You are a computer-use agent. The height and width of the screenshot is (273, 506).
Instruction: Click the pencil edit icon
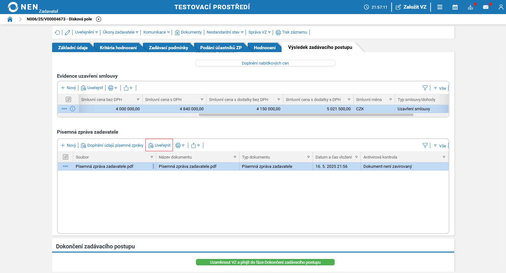click(67, 32)
